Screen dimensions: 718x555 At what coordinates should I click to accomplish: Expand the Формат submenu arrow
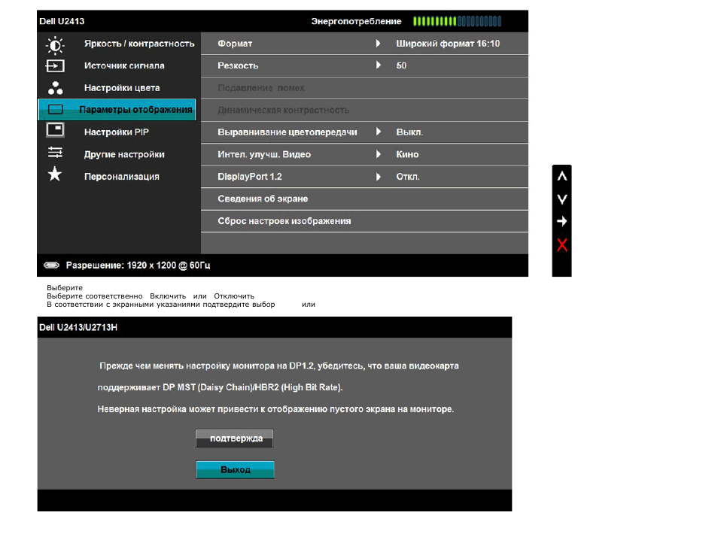pyautogui.click(x=378, y=44)
